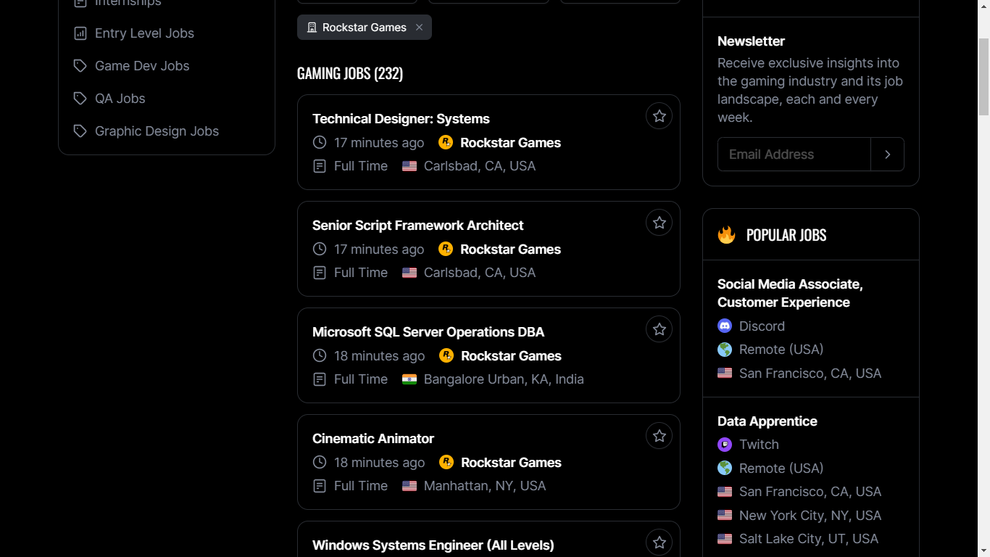Click 'Bangalore Urban, KA, India' location text
990x557 pixels.
(504, 379)
